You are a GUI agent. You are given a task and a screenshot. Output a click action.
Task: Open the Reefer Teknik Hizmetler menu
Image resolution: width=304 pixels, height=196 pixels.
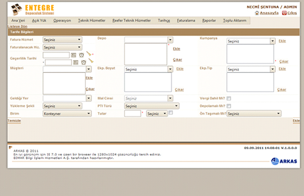pos(132,20)
